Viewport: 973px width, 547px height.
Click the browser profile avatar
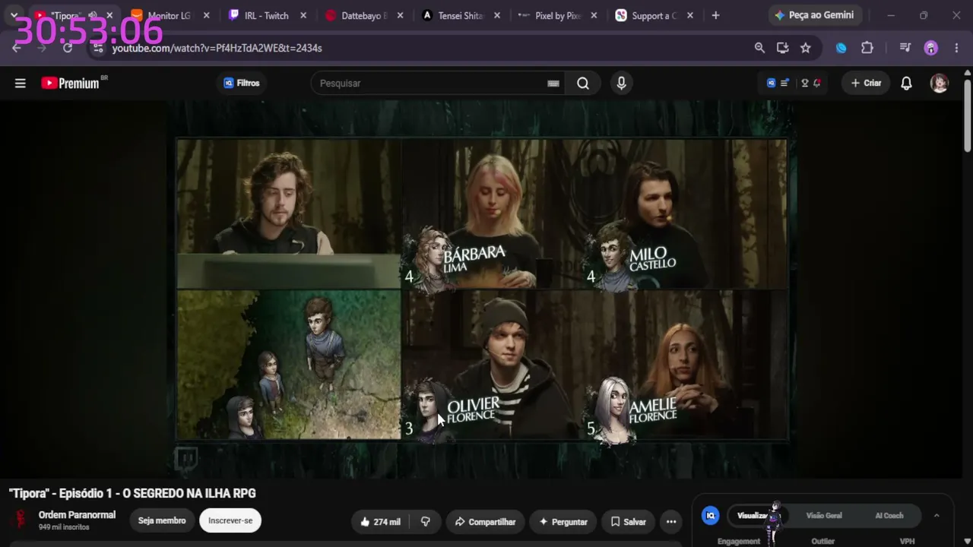coord(931,48)
